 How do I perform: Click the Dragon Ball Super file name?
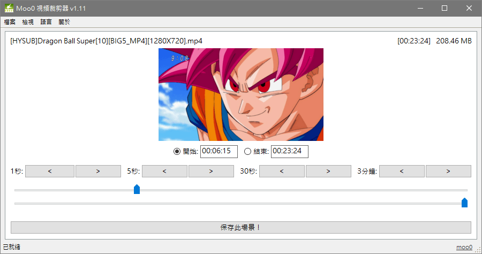107,41
